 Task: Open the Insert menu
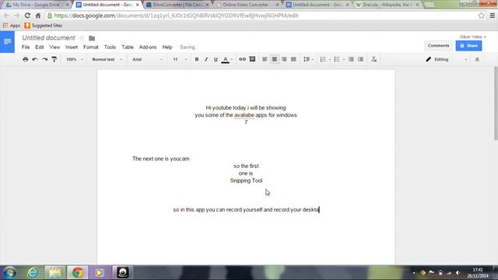pyautogui.click(x=72, y=47)
